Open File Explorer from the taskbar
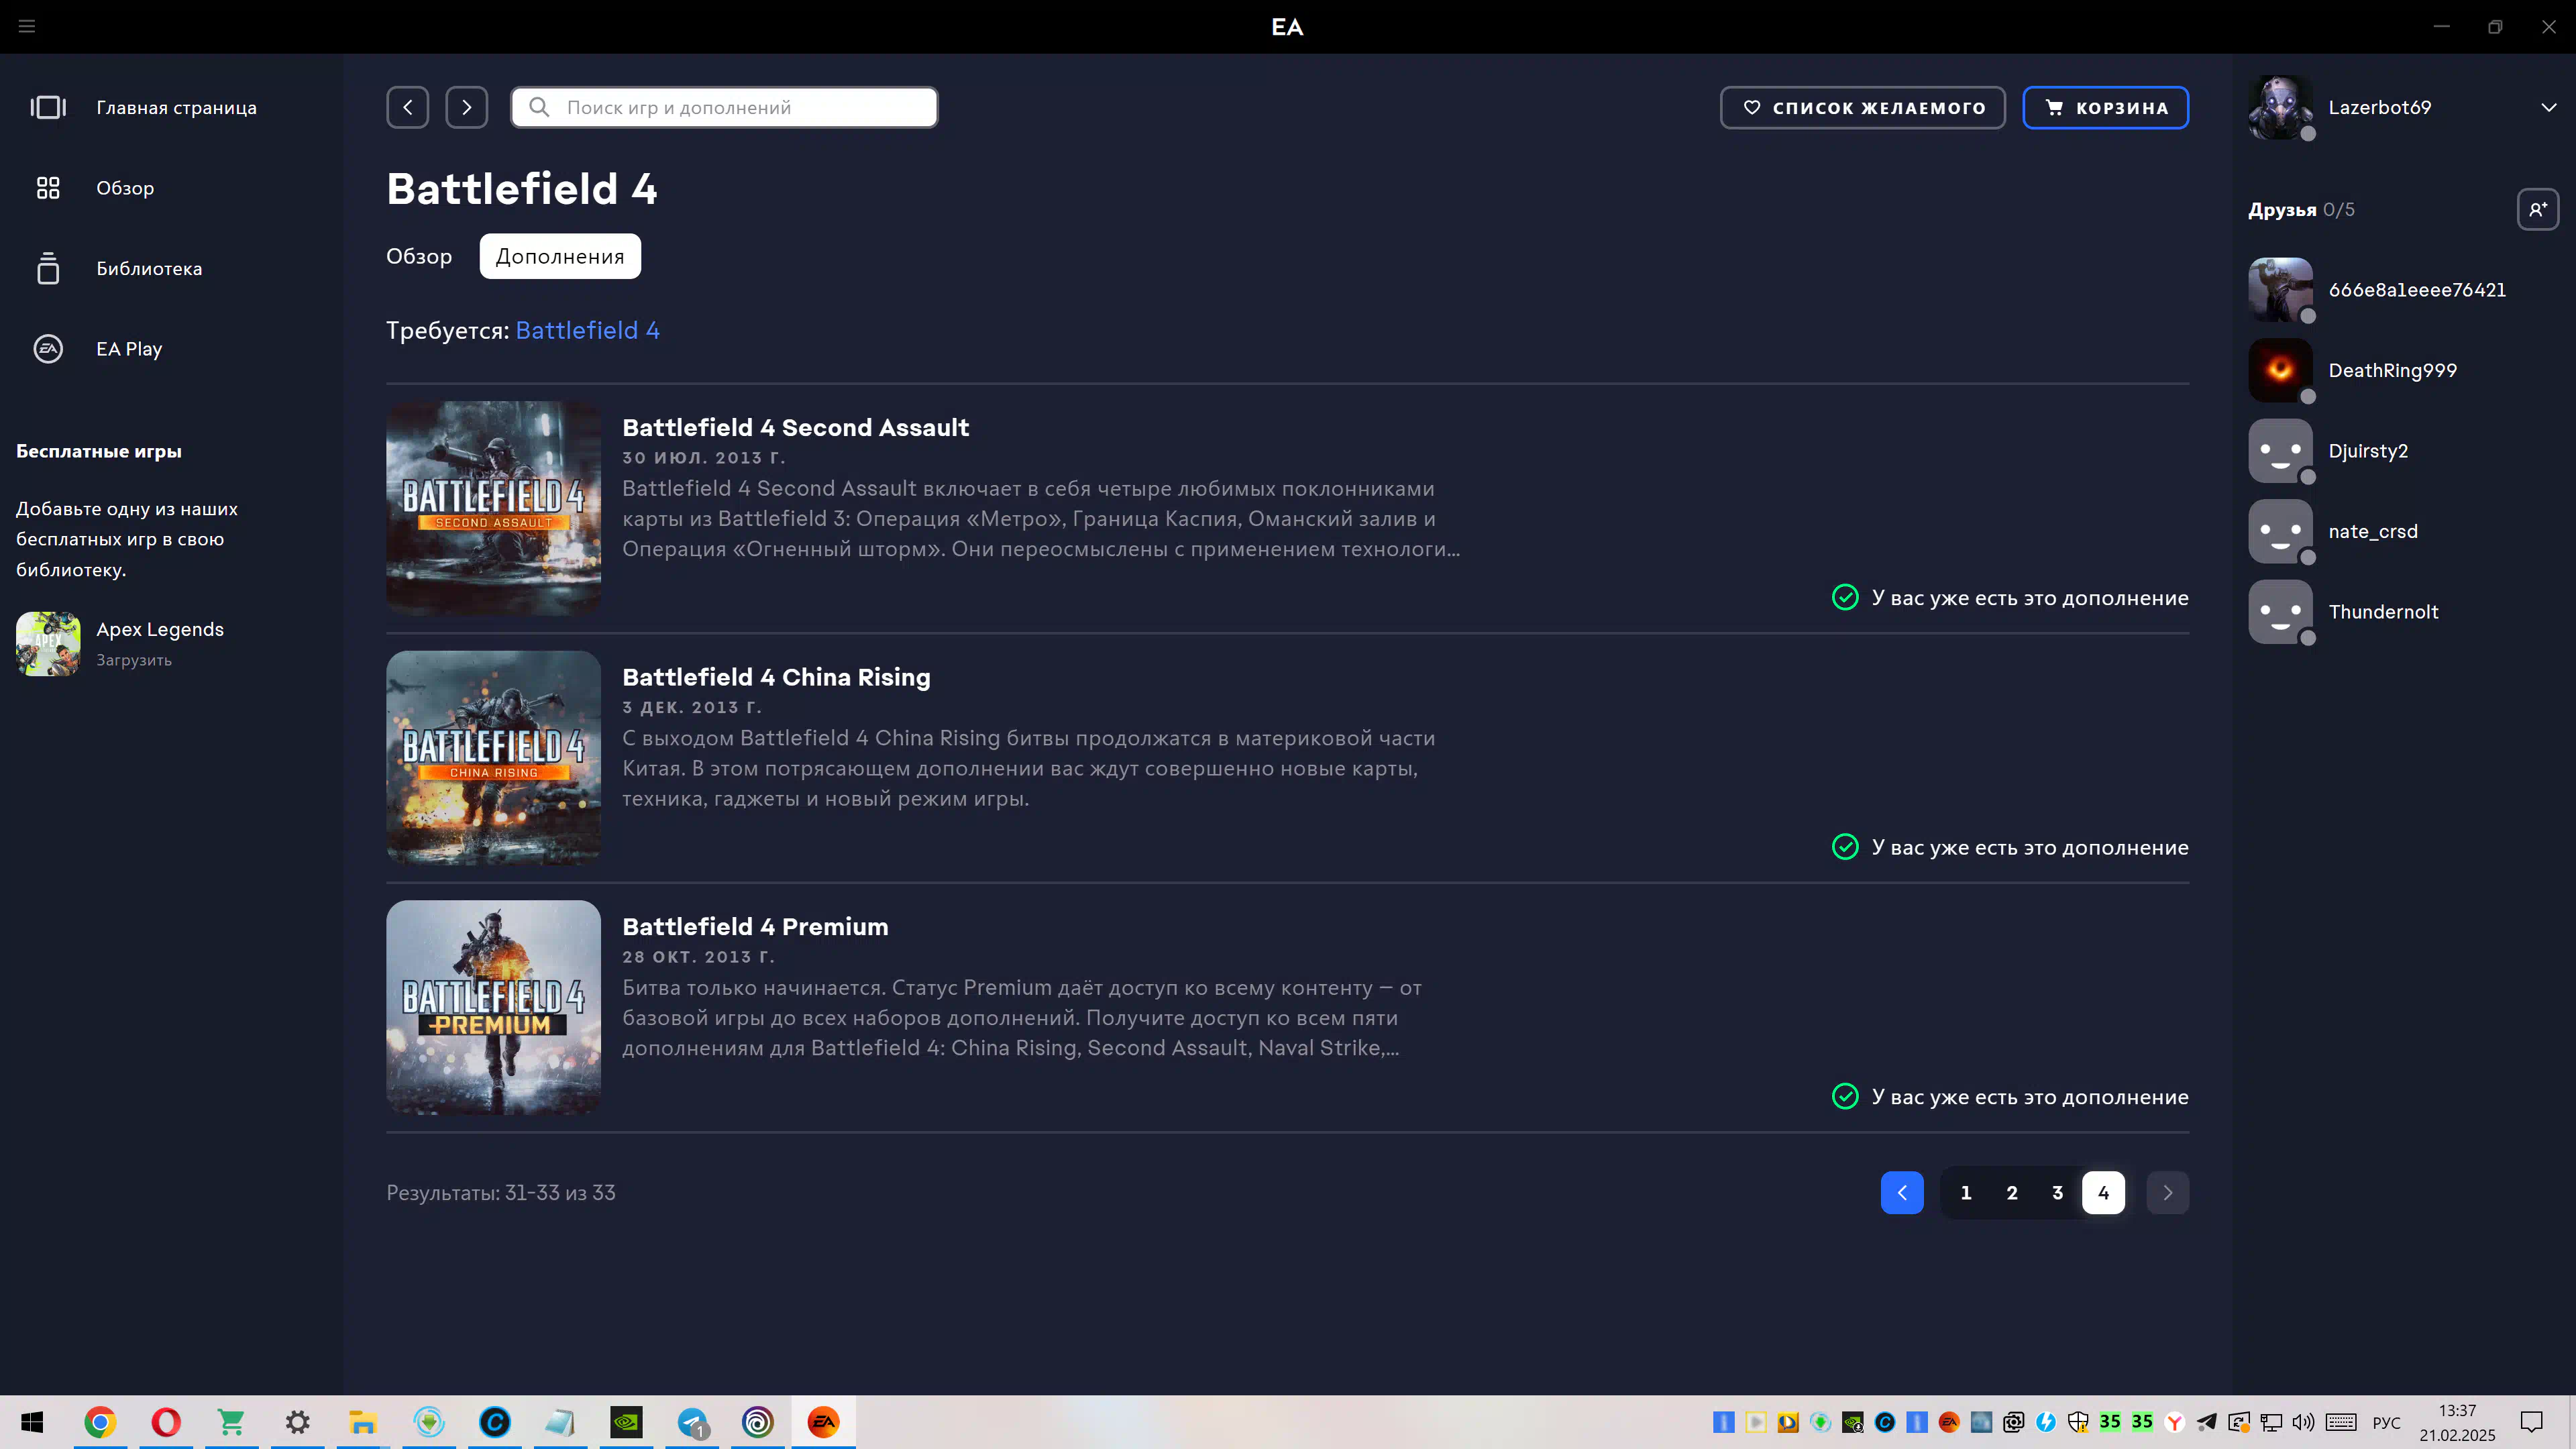 pos(363,1422)
